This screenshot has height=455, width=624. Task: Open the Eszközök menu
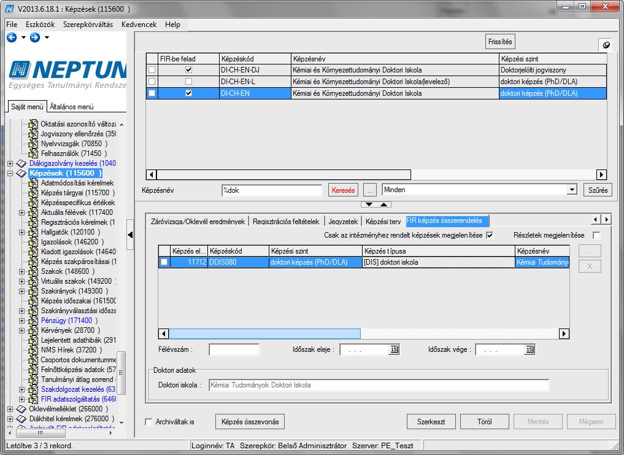[40, 25]
